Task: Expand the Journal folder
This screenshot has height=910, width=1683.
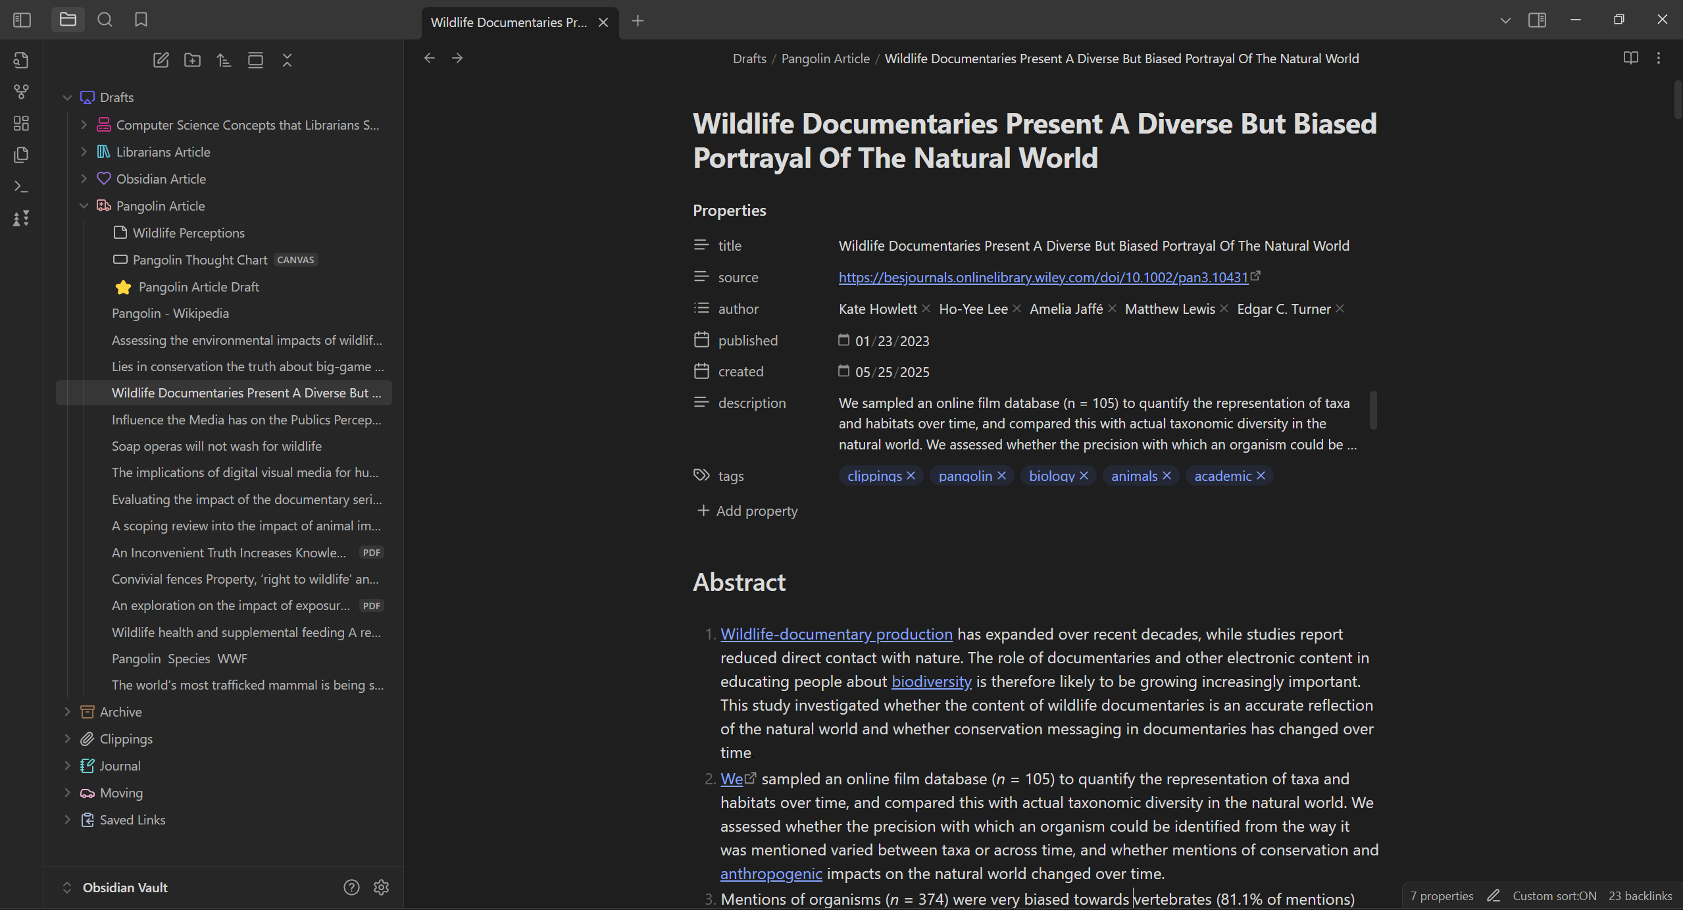Action: tap(67, 765)
